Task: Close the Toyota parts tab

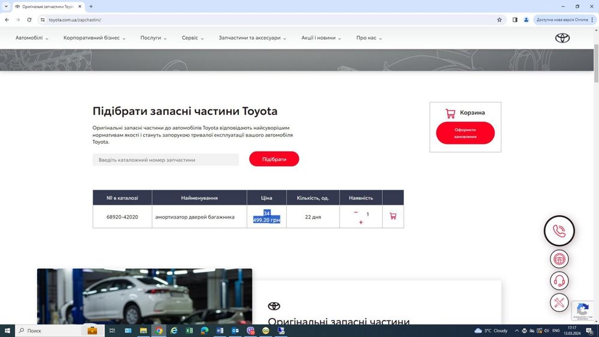Action: [x=80, y=7]
